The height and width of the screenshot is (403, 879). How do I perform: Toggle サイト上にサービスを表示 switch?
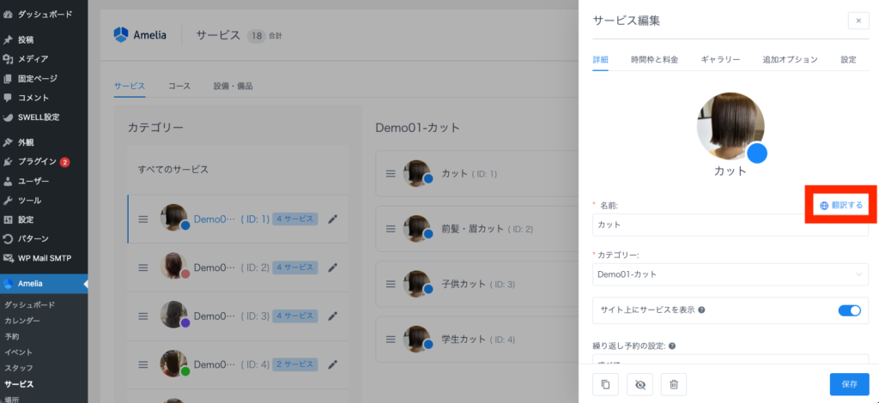849,310
